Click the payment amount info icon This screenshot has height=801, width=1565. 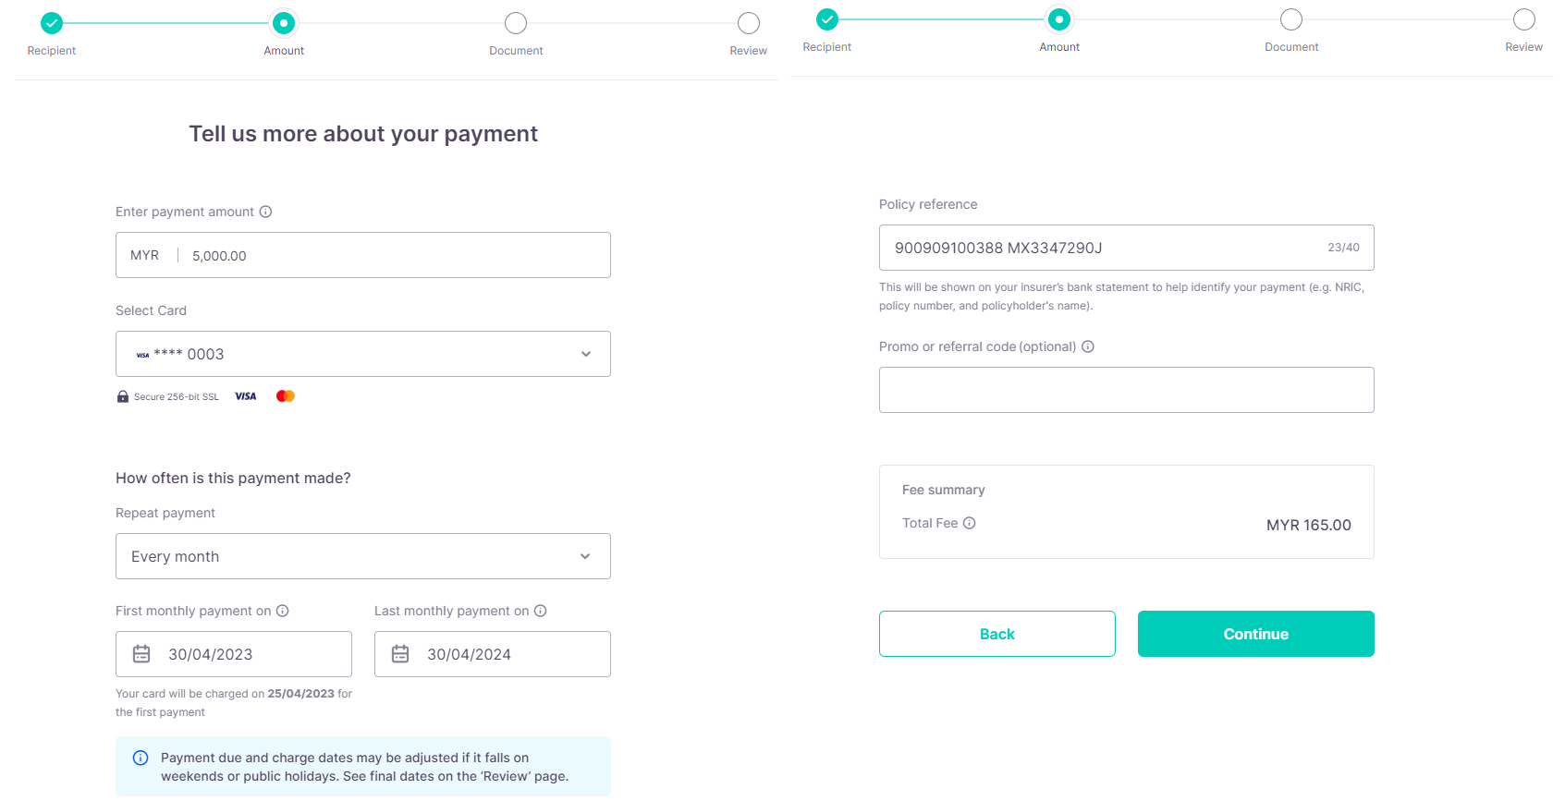[265, 212]
